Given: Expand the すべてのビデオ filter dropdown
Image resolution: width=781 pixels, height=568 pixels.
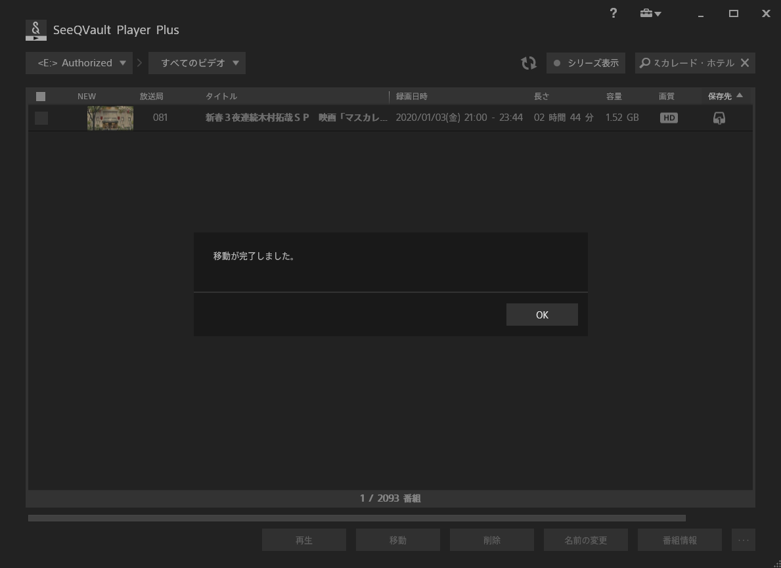Looking at the screenshot, I should pos(197,63).
